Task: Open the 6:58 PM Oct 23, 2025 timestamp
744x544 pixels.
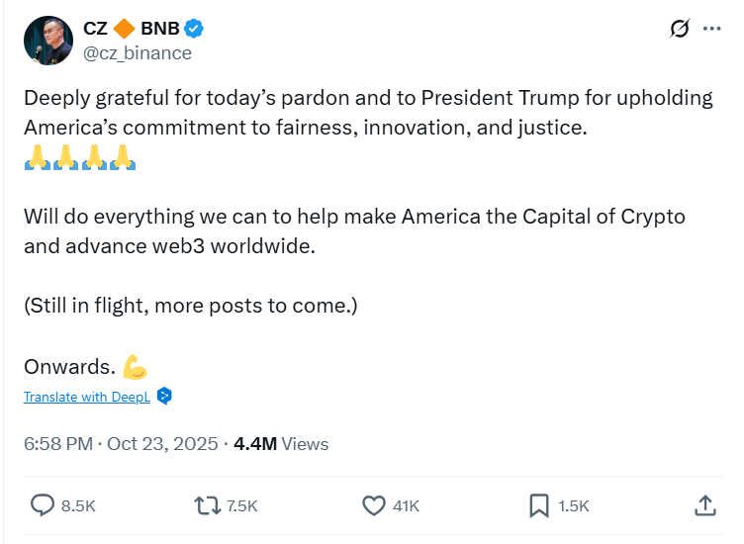Action: coord(121,444)
